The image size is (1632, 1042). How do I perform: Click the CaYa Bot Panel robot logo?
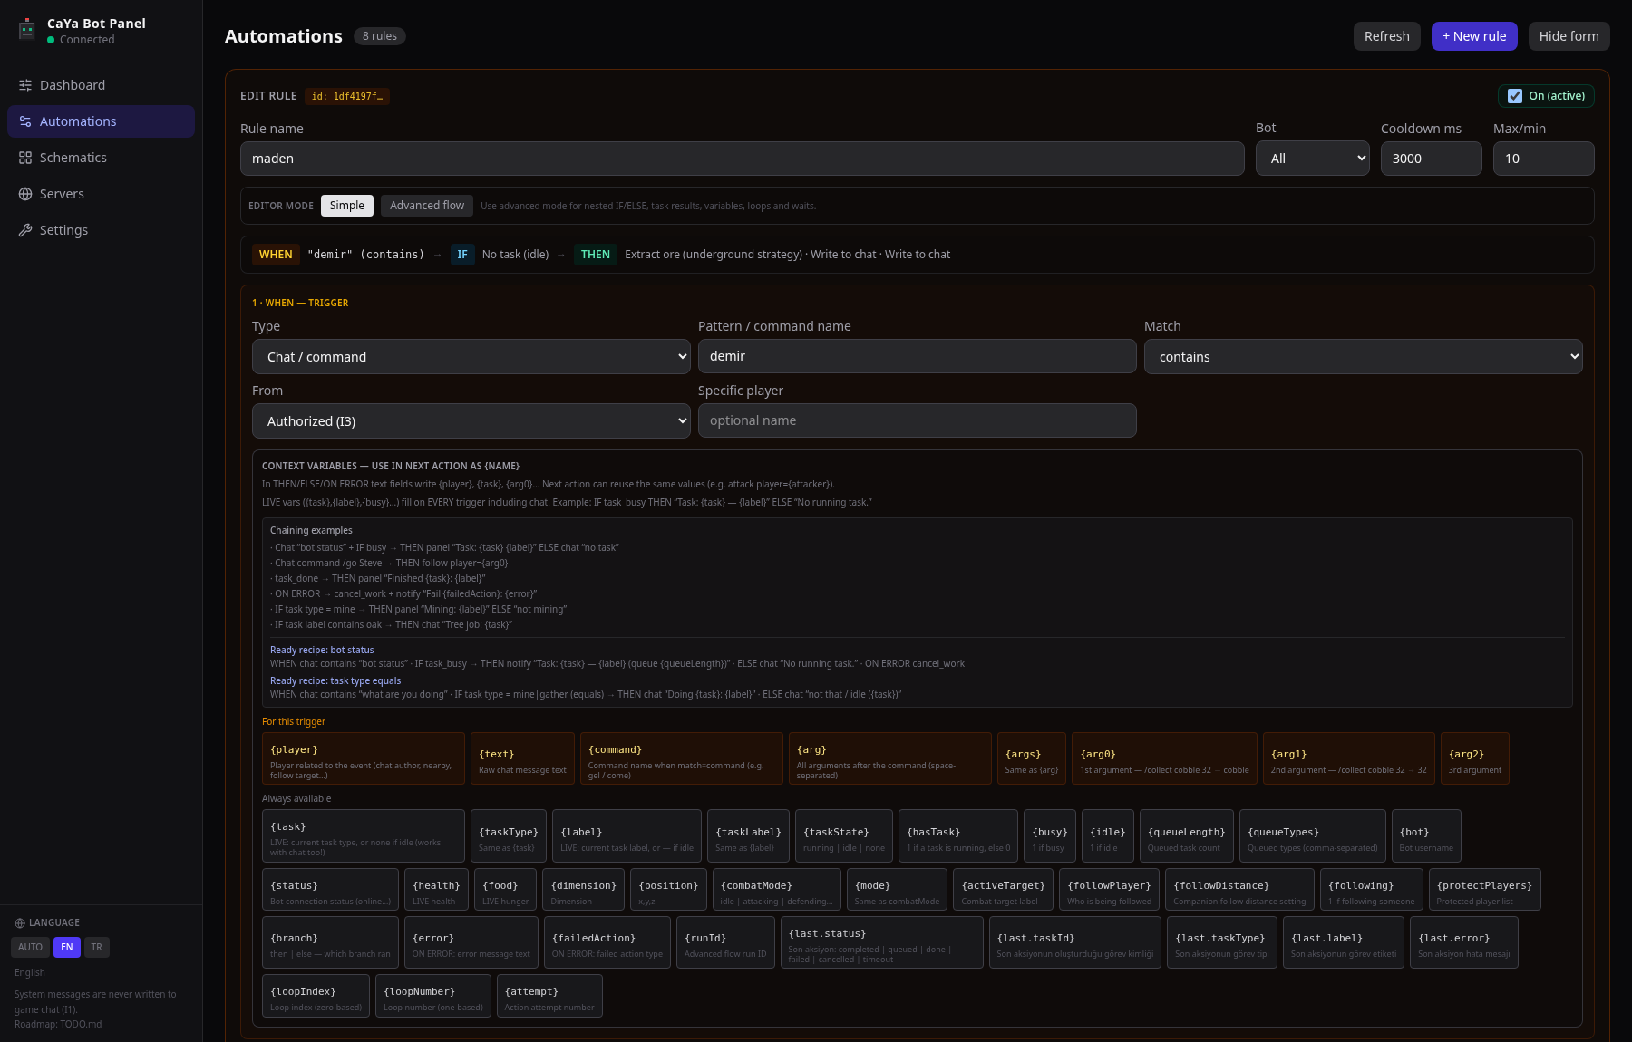(x=26, y=30)
